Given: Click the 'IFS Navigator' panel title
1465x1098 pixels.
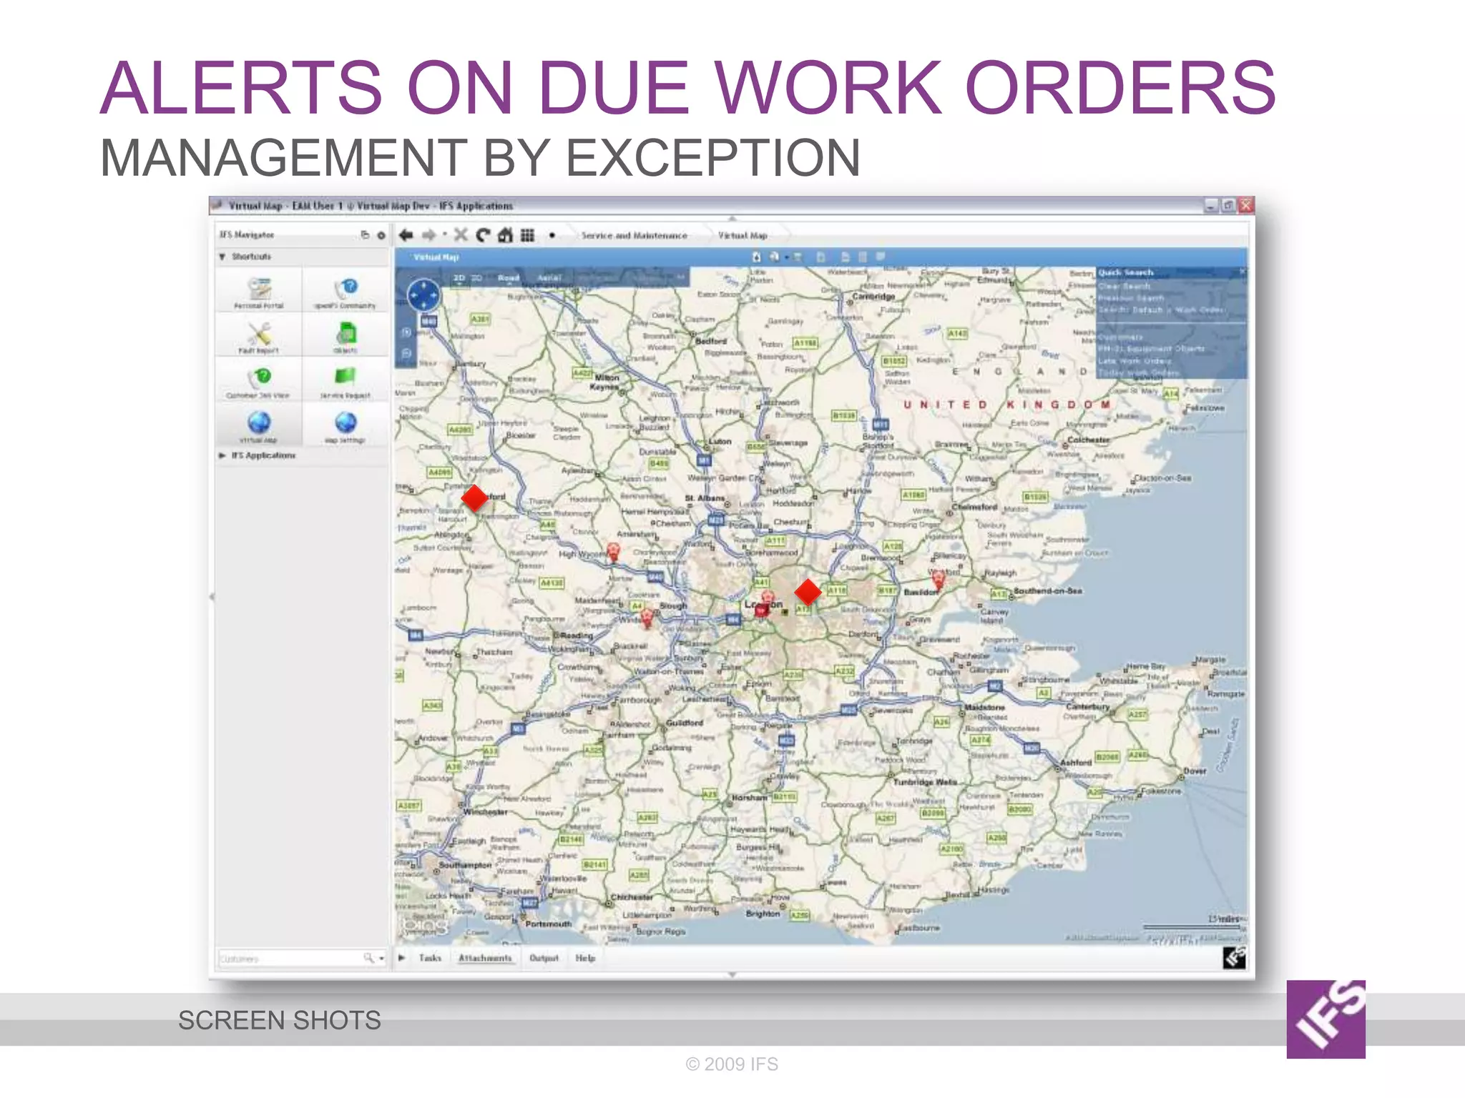Looking at the screenshot, I should click(247, 234).
